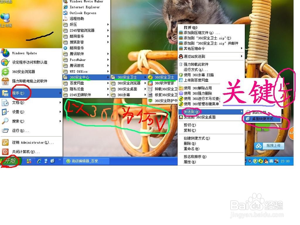Click the 关闭计算机 power icon

[x=5, y=152]
